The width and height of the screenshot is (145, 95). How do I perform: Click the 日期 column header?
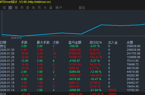[x=3, y=42]
